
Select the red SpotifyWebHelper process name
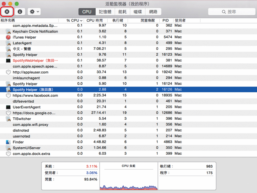tap(35, 60)
